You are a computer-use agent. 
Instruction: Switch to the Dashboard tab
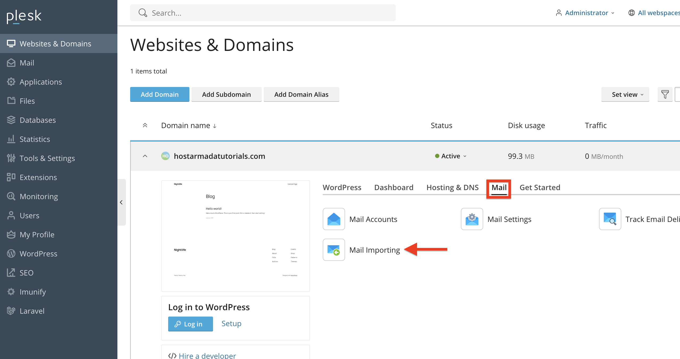[x=394, y=187]
